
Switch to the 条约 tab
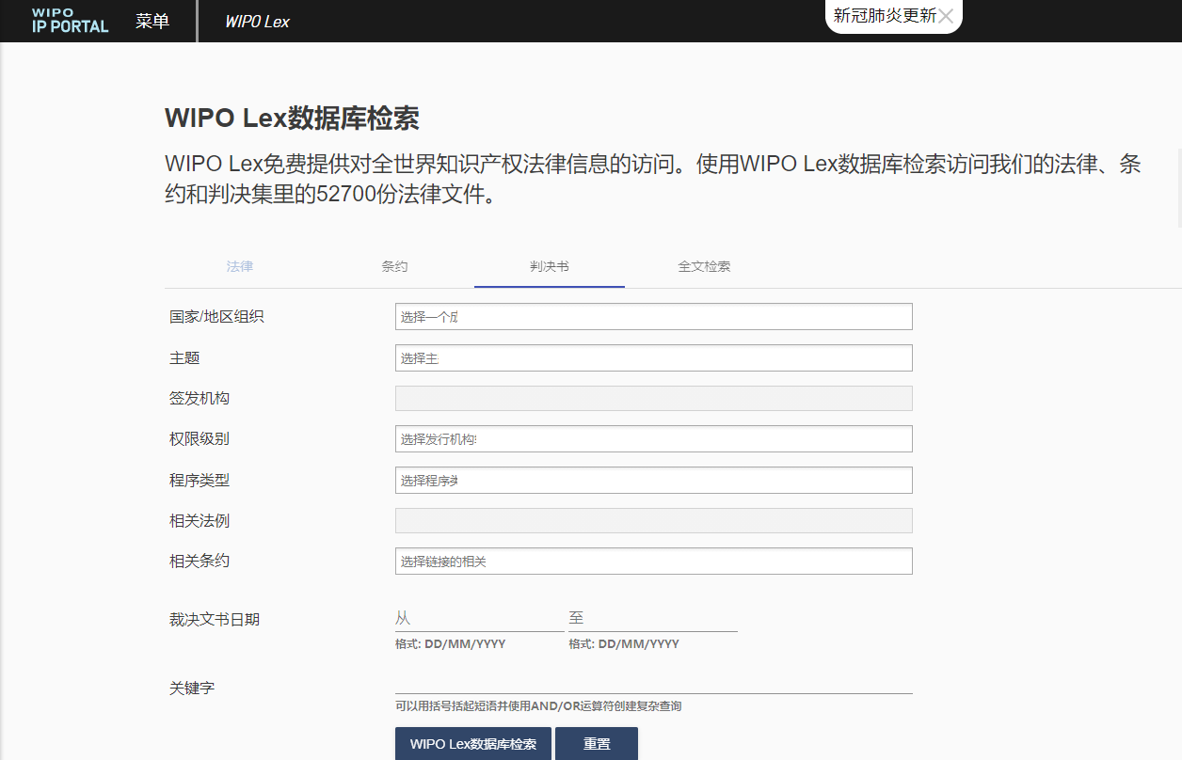click(x=394, y=266)
